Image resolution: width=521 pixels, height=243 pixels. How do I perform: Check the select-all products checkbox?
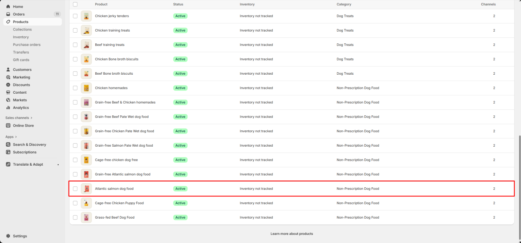[x=75, y=4]
